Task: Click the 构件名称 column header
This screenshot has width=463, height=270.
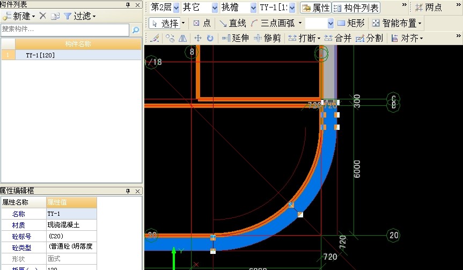Action: [78, 44]
